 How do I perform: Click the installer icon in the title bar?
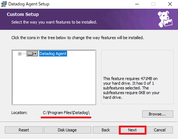(x=4, y=4)
